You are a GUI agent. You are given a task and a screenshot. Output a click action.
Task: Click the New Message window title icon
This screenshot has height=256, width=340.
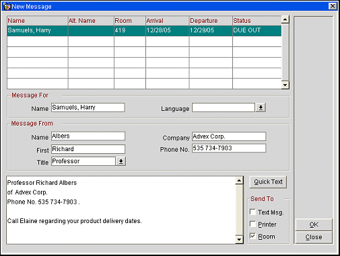[7, 6]
